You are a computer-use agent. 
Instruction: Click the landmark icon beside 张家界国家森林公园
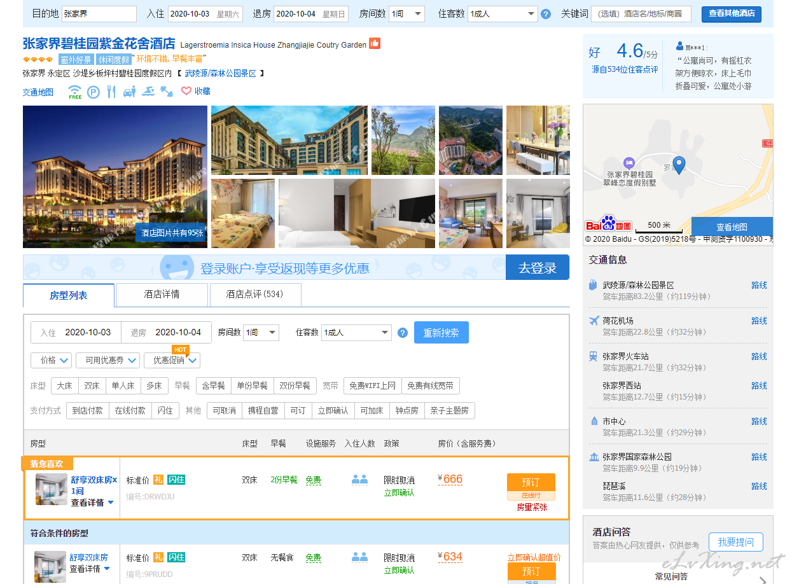594,457
